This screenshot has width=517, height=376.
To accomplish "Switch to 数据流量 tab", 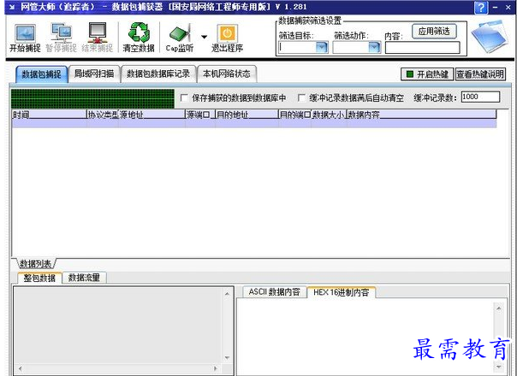I will pos(84,278).
